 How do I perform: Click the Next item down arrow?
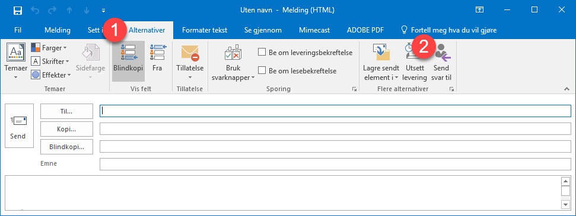[87, 10]
